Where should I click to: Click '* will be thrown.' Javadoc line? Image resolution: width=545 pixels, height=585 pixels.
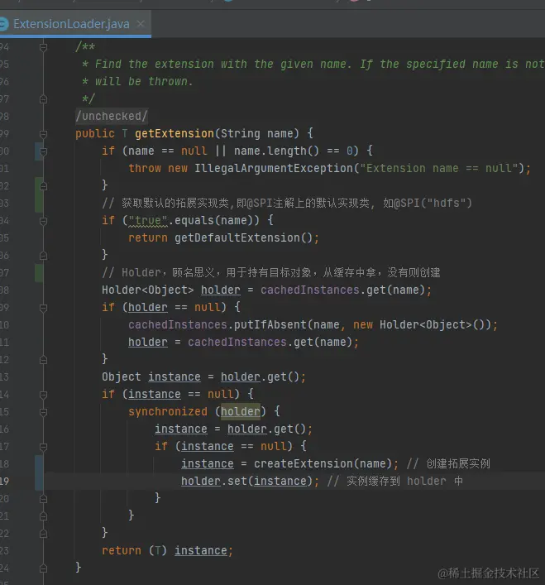point(137,81)
